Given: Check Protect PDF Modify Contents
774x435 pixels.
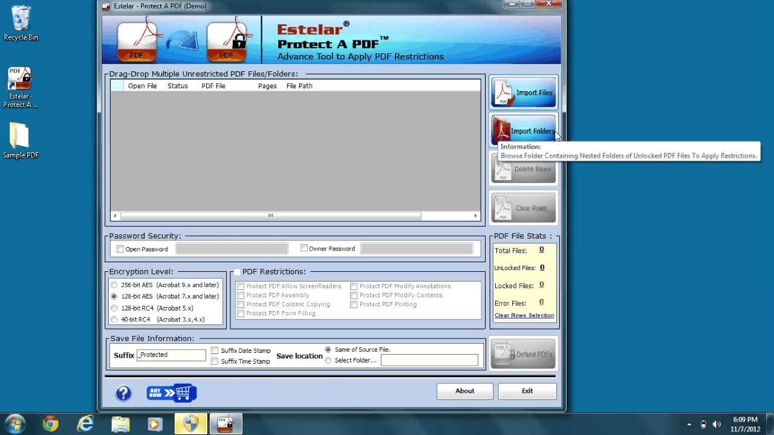Looking at the screenshot, I should click(x=354, y=295).
